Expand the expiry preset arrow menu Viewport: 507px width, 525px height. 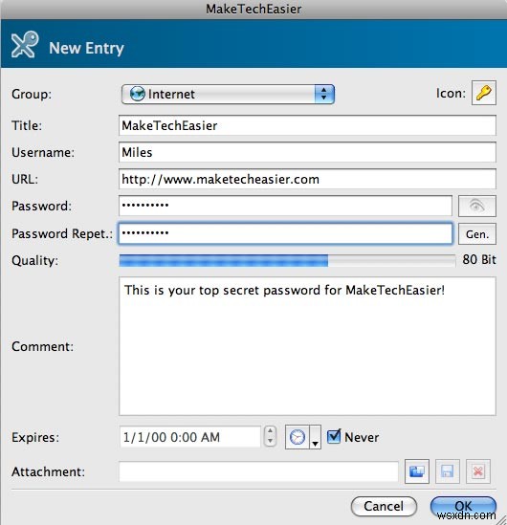315,437
